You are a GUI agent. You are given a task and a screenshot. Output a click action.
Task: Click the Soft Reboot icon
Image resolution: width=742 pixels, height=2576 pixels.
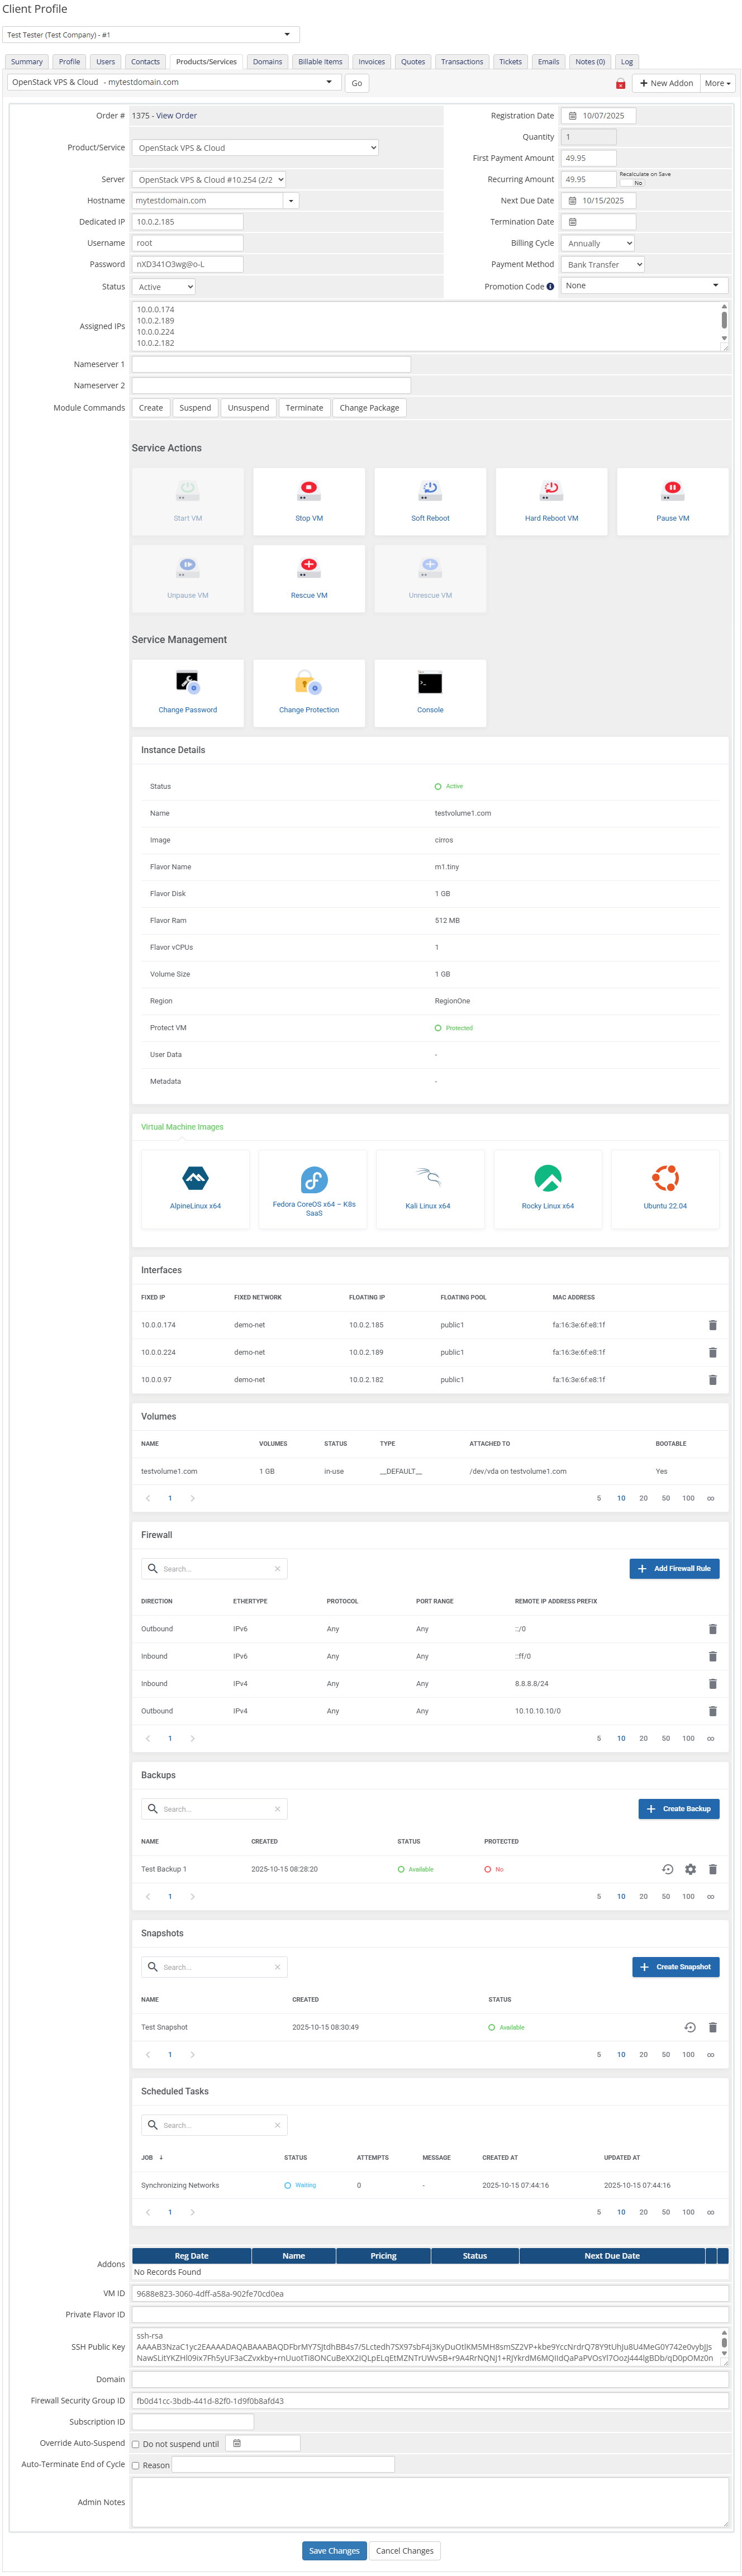[x=430, y=490]
